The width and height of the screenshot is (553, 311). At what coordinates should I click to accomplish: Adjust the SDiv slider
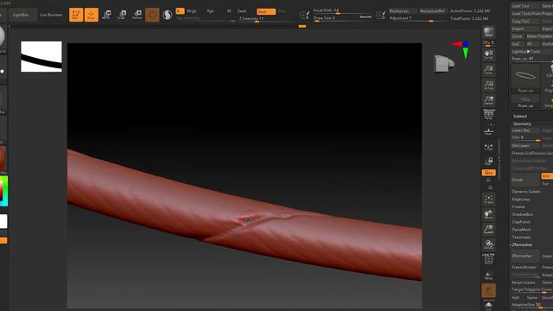pos(525,138)
